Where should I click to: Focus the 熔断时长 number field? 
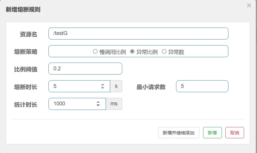pyautogui.click(x=75, y=86)
